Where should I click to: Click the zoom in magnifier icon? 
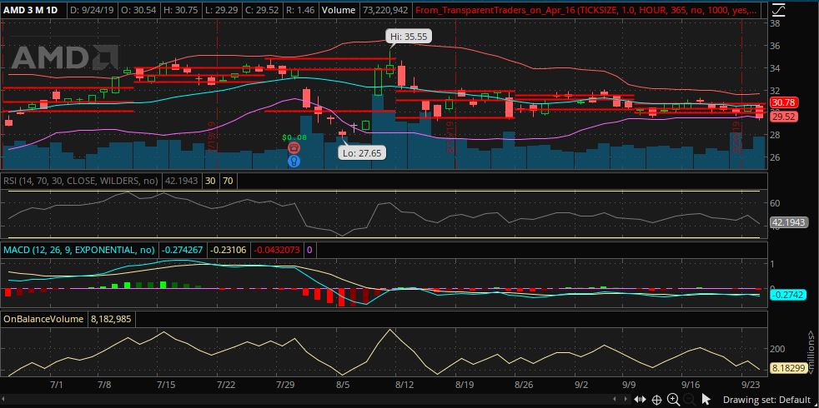click(x=673, y=400)
